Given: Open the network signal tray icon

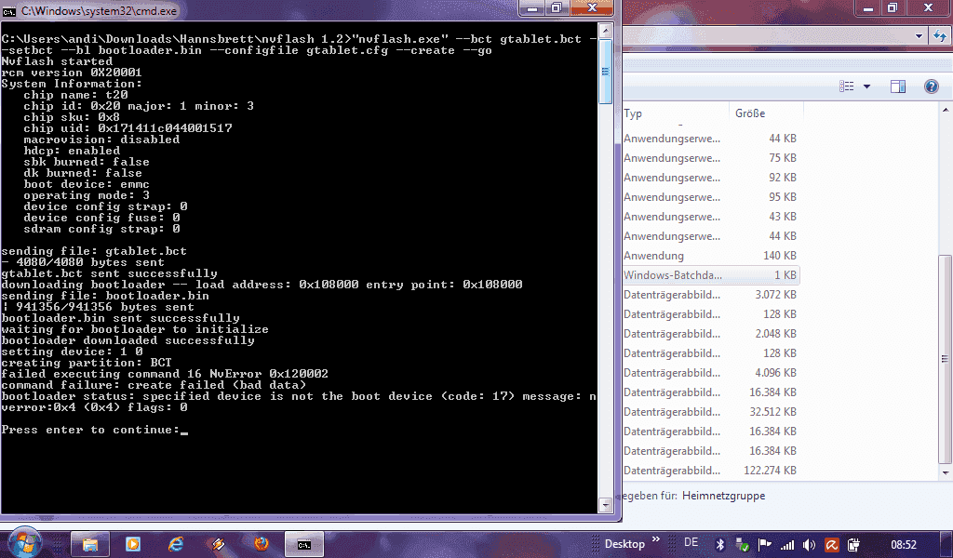Looking at the screenshot, I should click(x=787, y=545).
